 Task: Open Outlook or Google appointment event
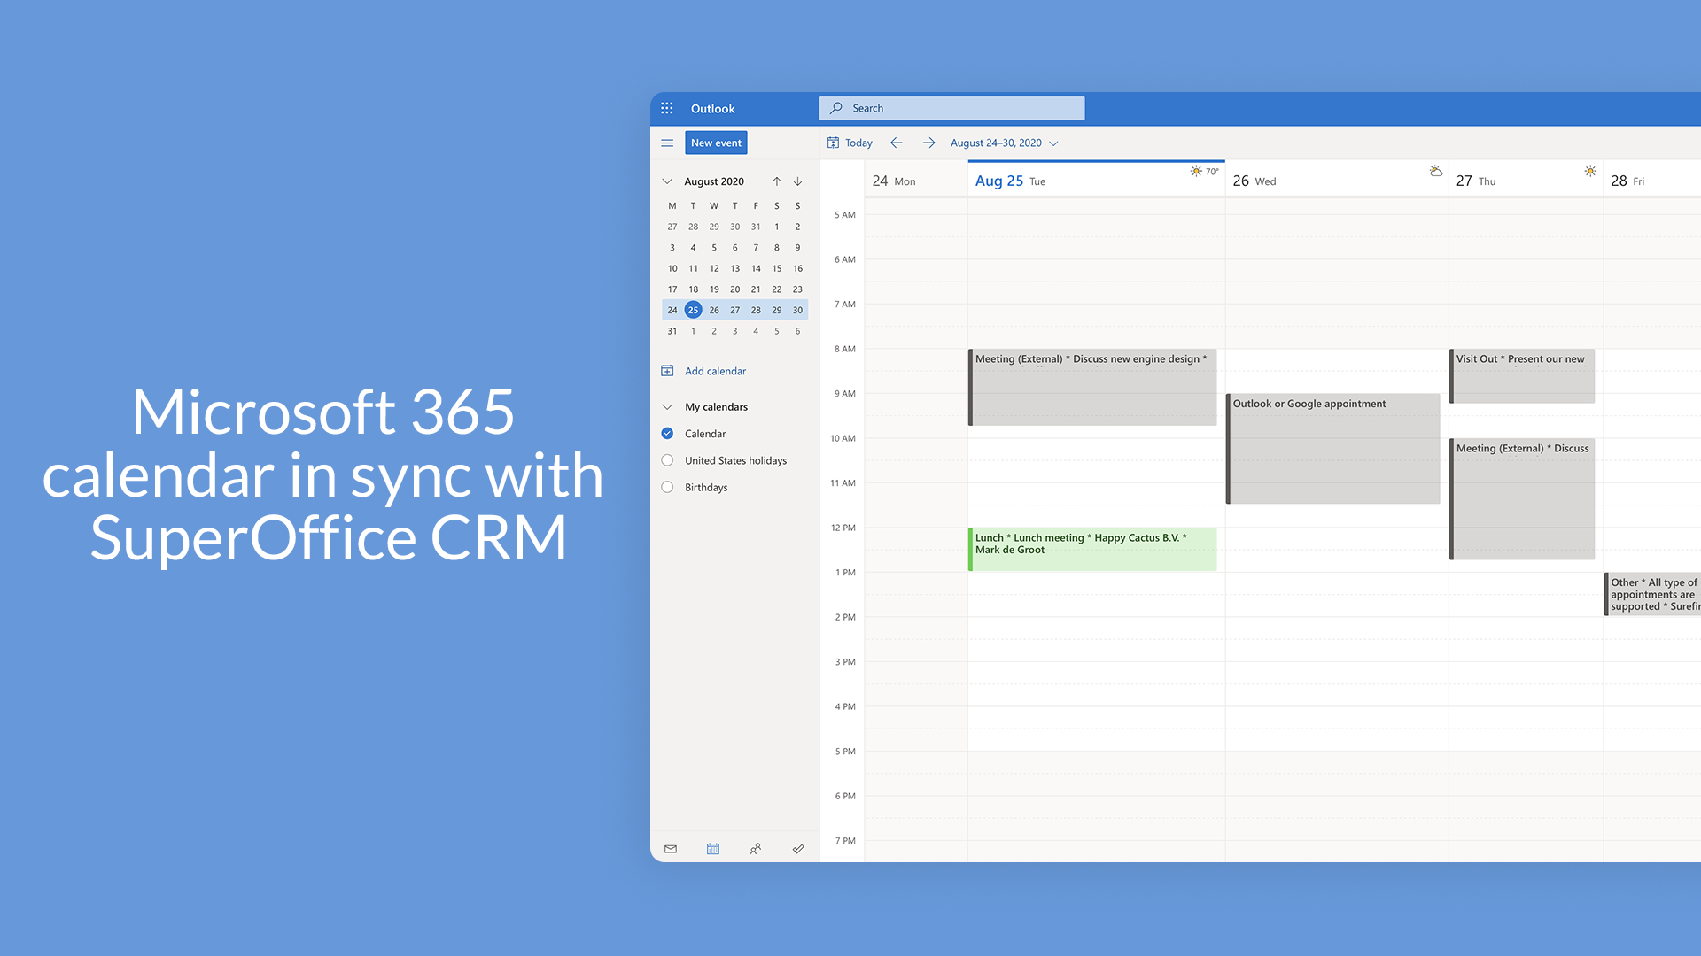(1333, 449)
